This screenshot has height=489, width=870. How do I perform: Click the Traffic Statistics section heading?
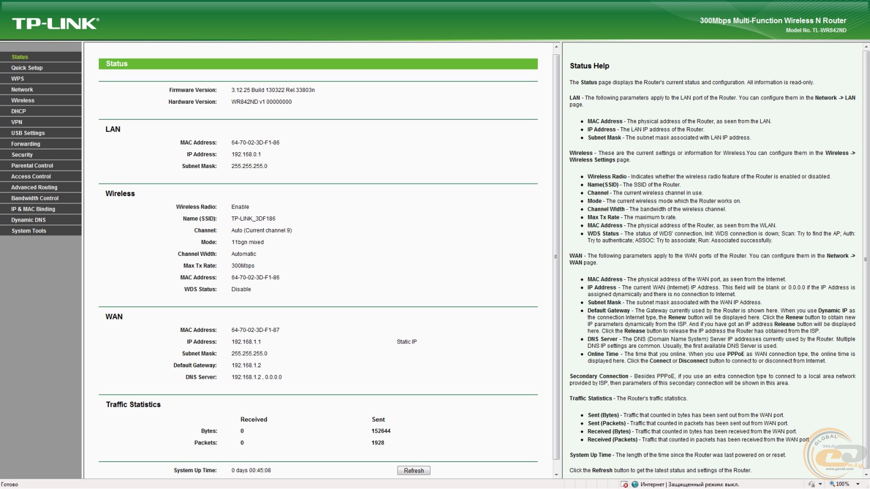133,405
